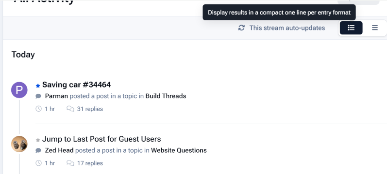
Task: Click gray star beside Jump to Last Post
Action: pos(38,140)
